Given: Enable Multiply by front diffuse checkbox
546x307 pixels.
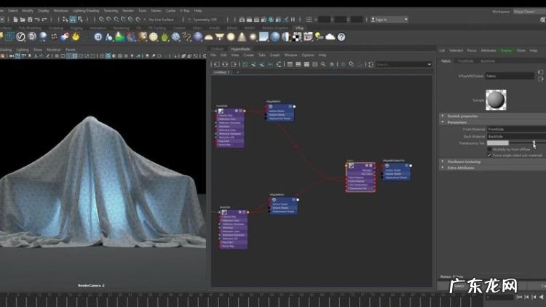Looking at the screenshot, I should click(489, 149).
